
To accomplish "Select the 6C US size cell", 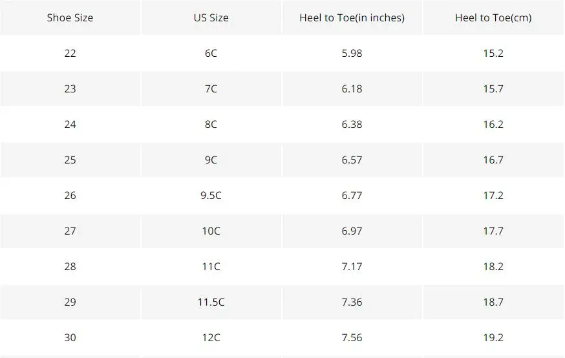I will click(211, 53).
